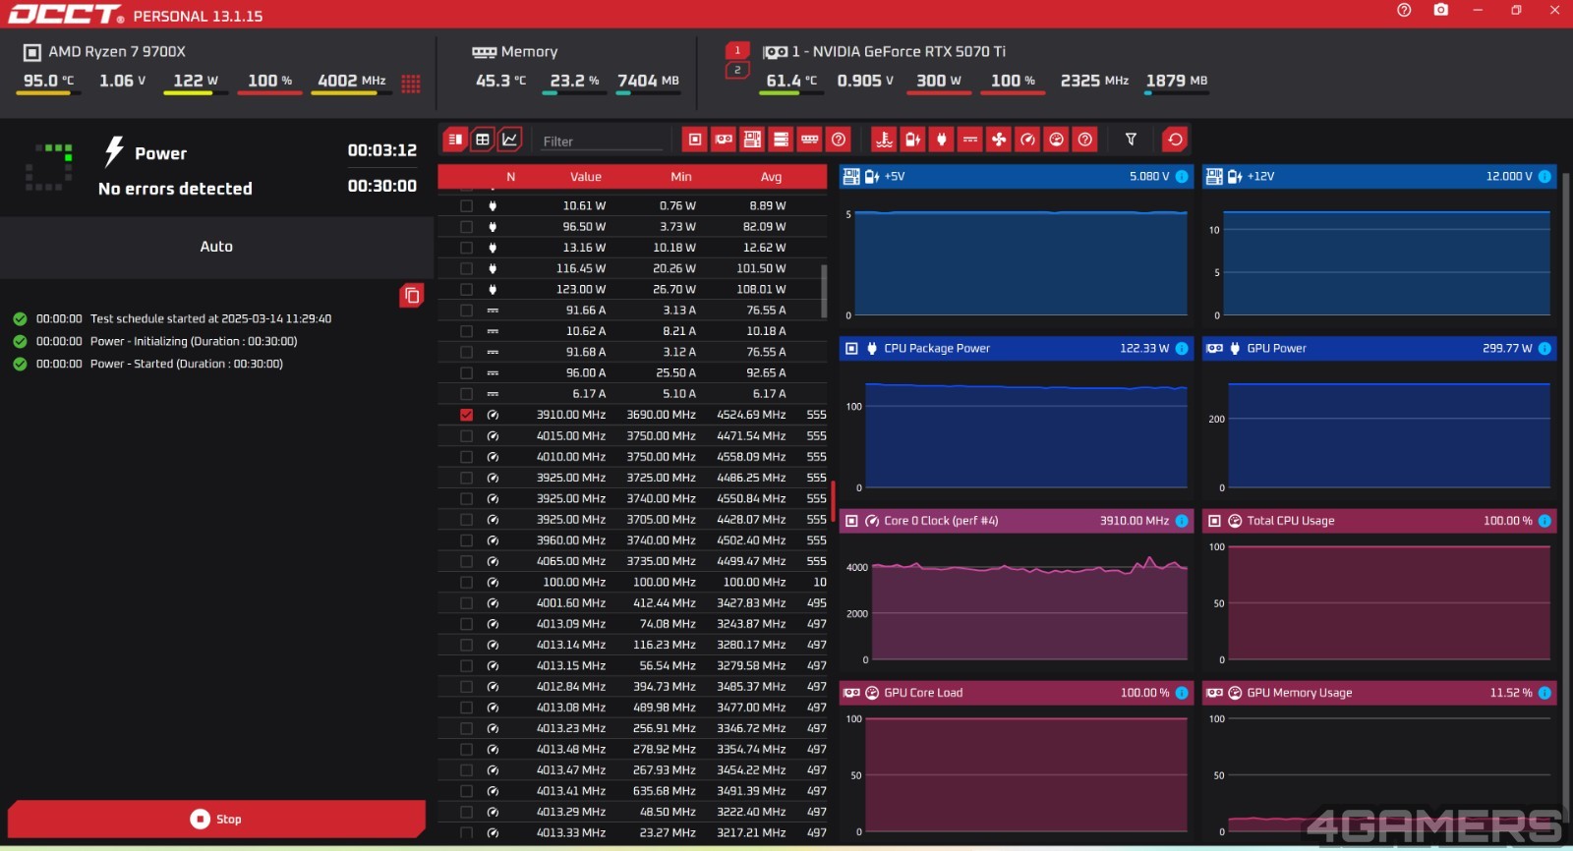Open info for GPU Memory Usage graph

click(1544, 693)
